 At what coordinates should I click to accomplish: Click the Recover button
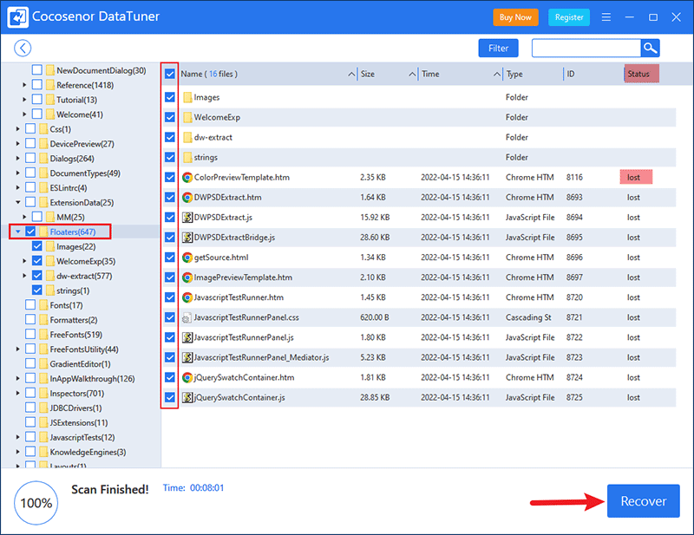[643, 501]
